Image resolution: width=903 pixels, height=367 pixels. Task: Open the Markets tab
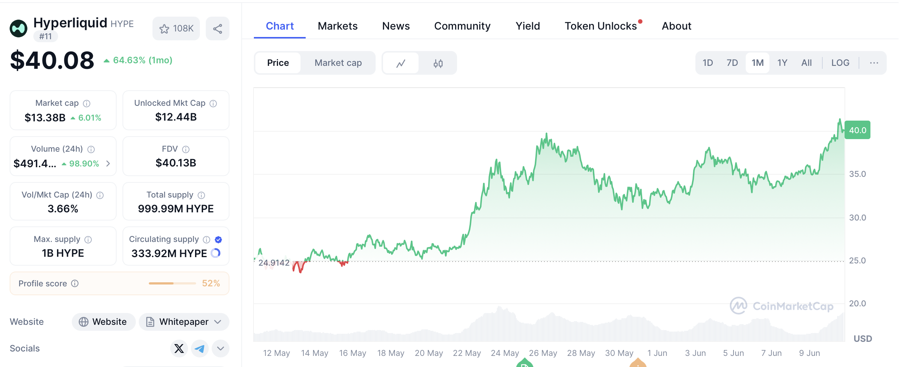[x=338, y=26]
